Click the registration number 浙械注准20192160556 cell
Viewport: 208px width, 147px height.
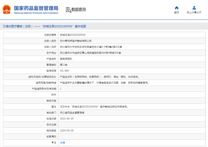(x=73, y=35)
